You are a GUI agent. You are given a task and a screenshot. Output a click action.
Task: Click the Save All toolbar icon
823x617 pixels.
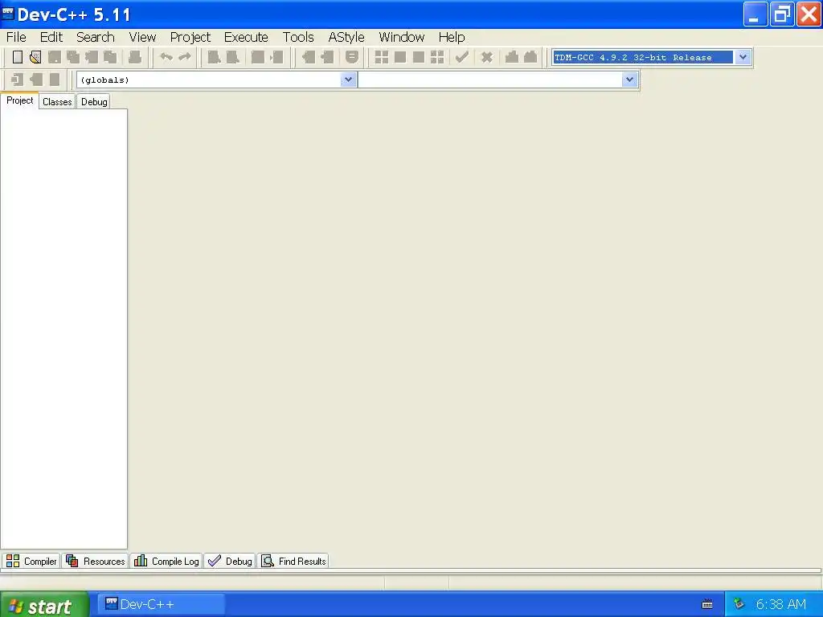pyautogui.click(x=73, y=57)
